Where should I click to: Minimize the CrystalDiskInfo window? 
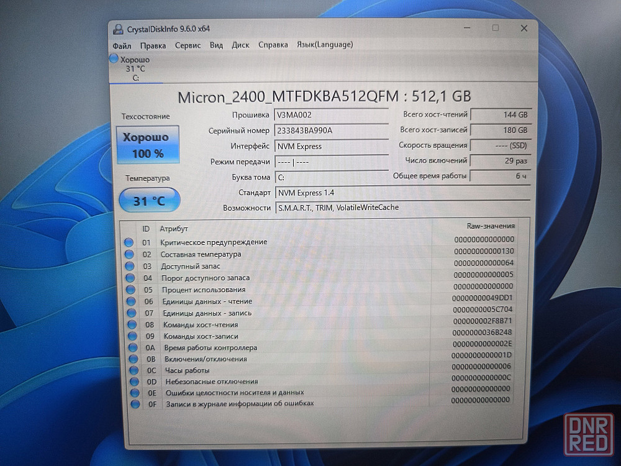click(467, 28)
